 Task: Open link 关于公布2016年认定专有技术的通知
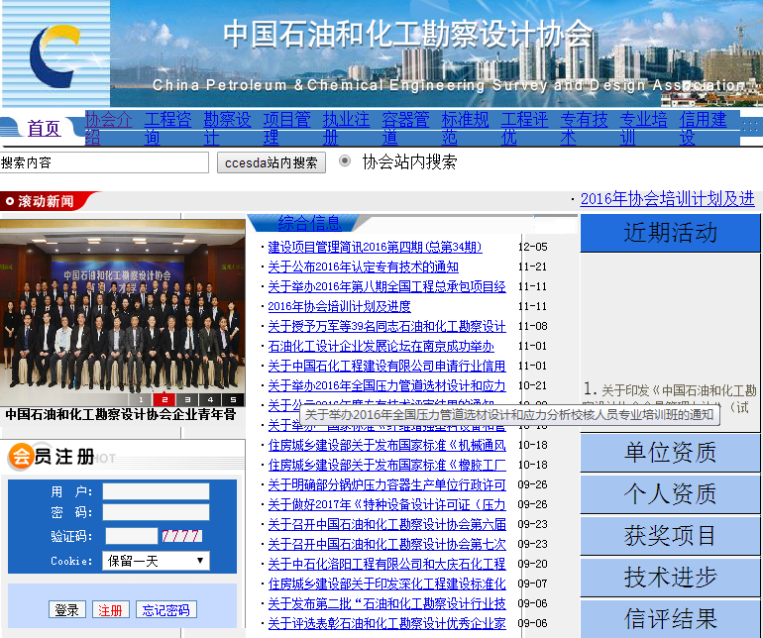(x=363, y=267)
